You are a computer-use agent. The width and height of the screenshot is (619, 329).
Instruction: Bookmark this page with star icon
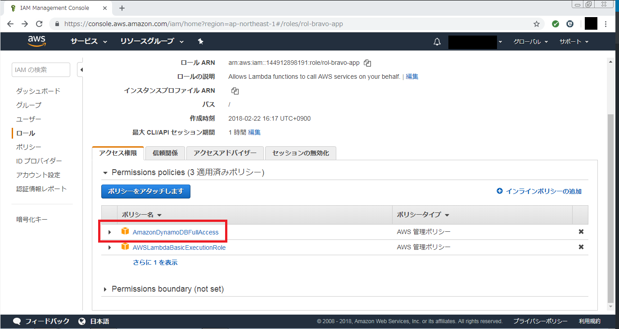pos(536,24)
